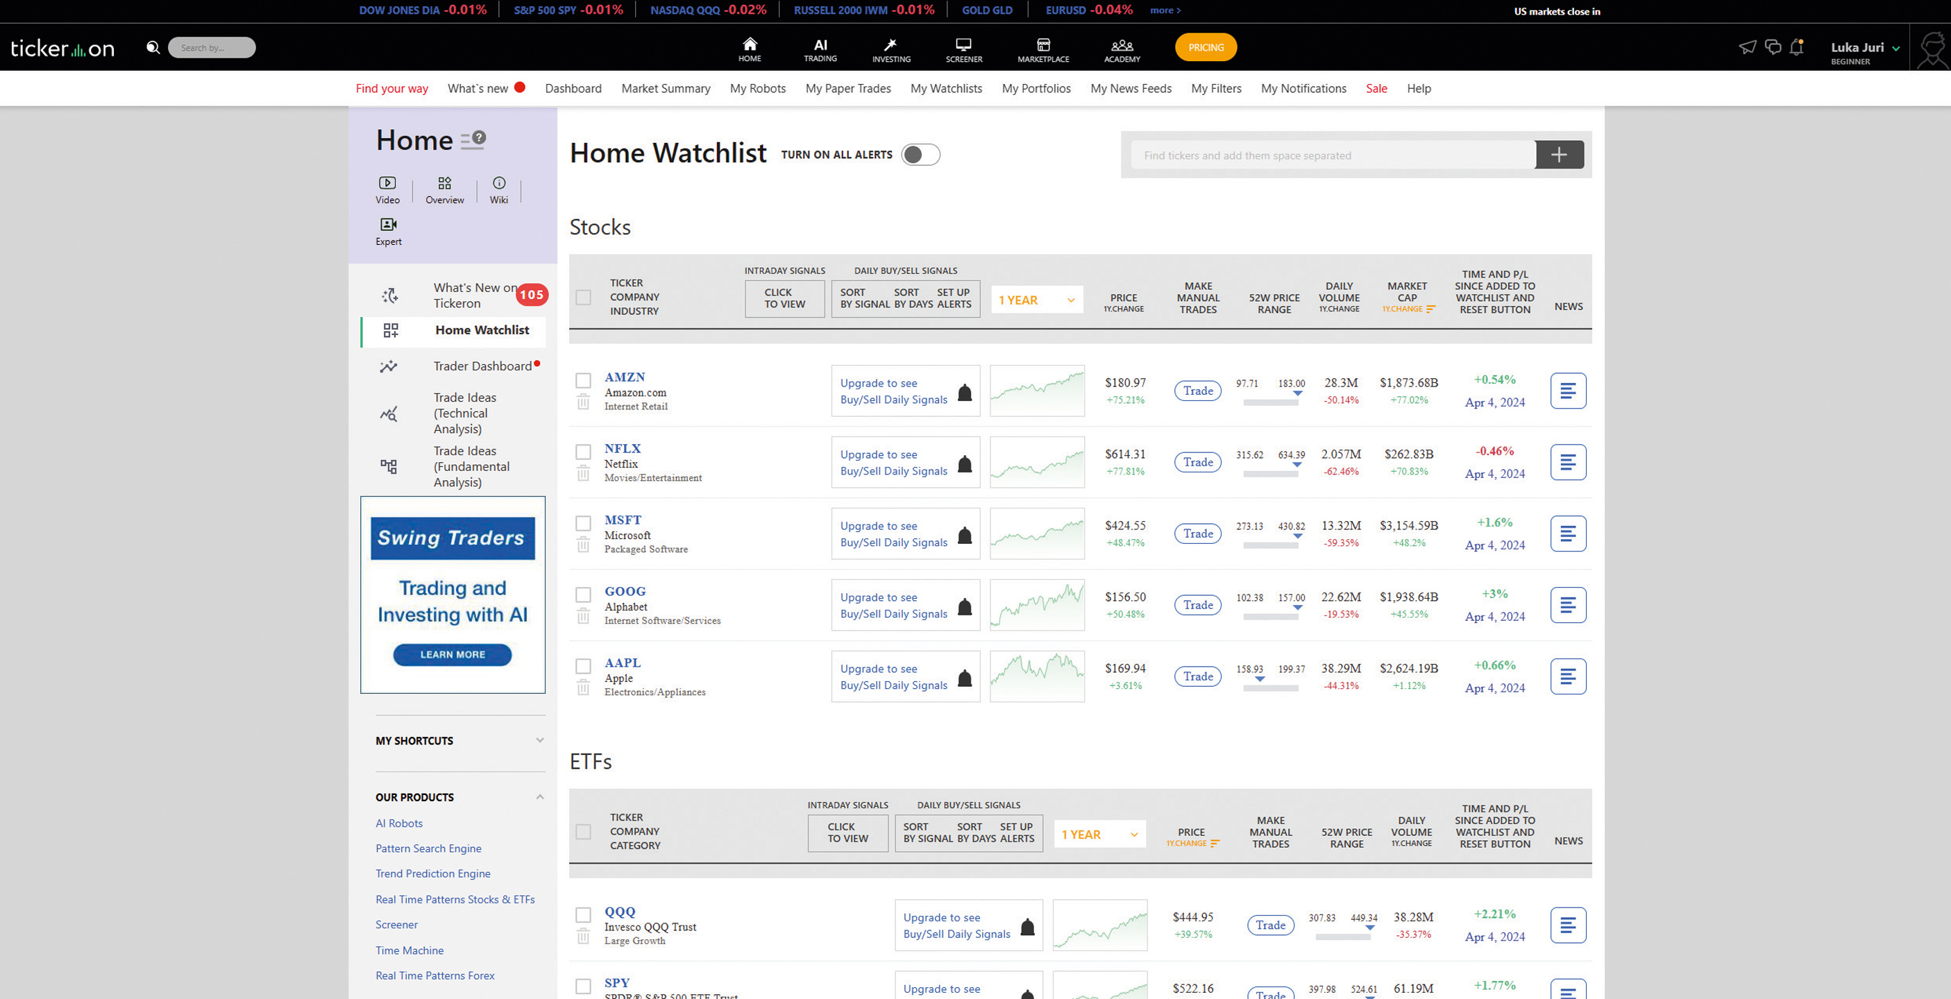Click Trade button for AMZN
The width and height of the screenshot is (1951, 999).
(x=1197, y=391)
